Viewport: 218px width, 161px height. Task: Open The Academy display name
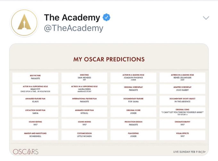(x=72, y=17)
